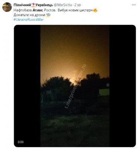This screenshot has height=149, width=138.
Task: Click the flying saucer emoji after дрони
Action: 48,15
